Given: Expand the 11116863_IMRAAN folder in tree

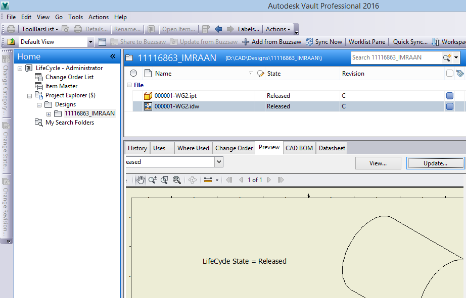Looking at the screenshot, I should coord(49,113).
